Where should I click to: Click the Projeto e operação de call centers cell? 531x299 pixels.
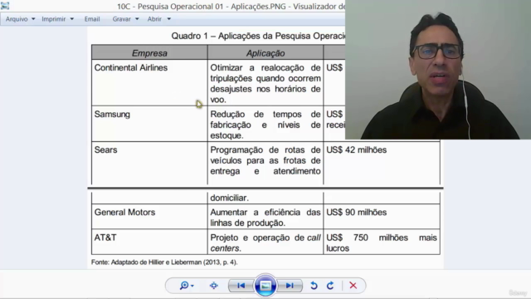coord(265,243)
